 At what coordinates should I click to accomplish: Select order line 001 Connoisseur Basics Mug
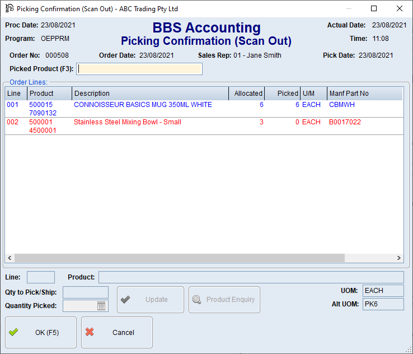point(143,105)
